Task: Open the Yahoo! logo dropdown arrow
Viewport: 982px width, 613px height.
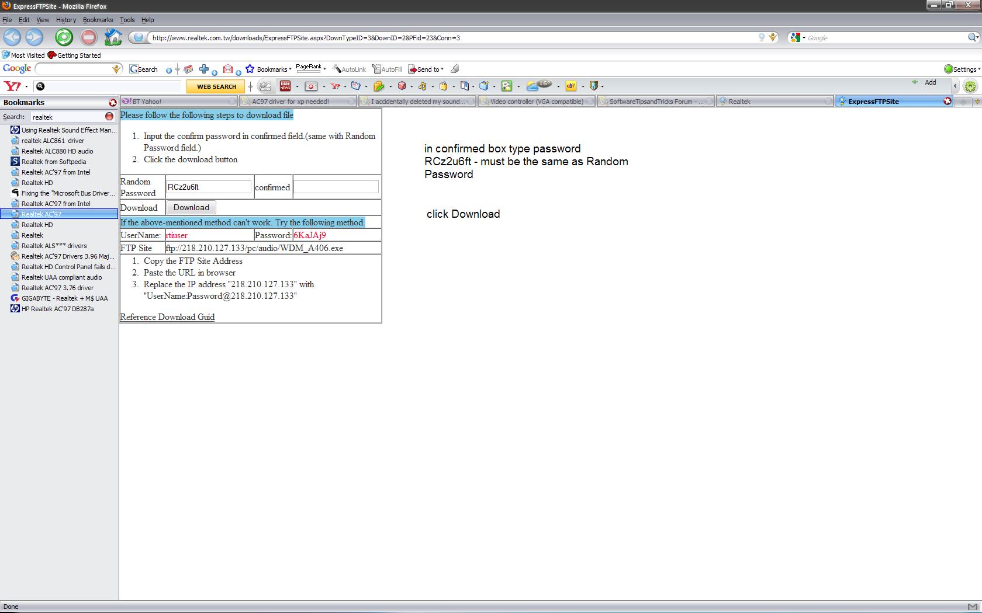Action: click(26, 86)
